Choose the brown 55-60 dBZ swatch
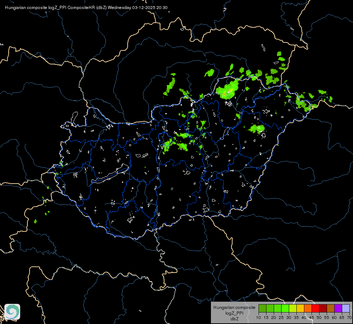Viewport: 353px width, 324px height. (331, 308)
